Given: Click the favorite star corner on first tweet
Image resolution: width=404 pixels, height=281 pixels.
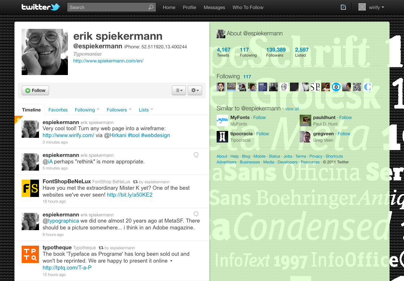Looking at the screenshot, I should pos(18,119).
